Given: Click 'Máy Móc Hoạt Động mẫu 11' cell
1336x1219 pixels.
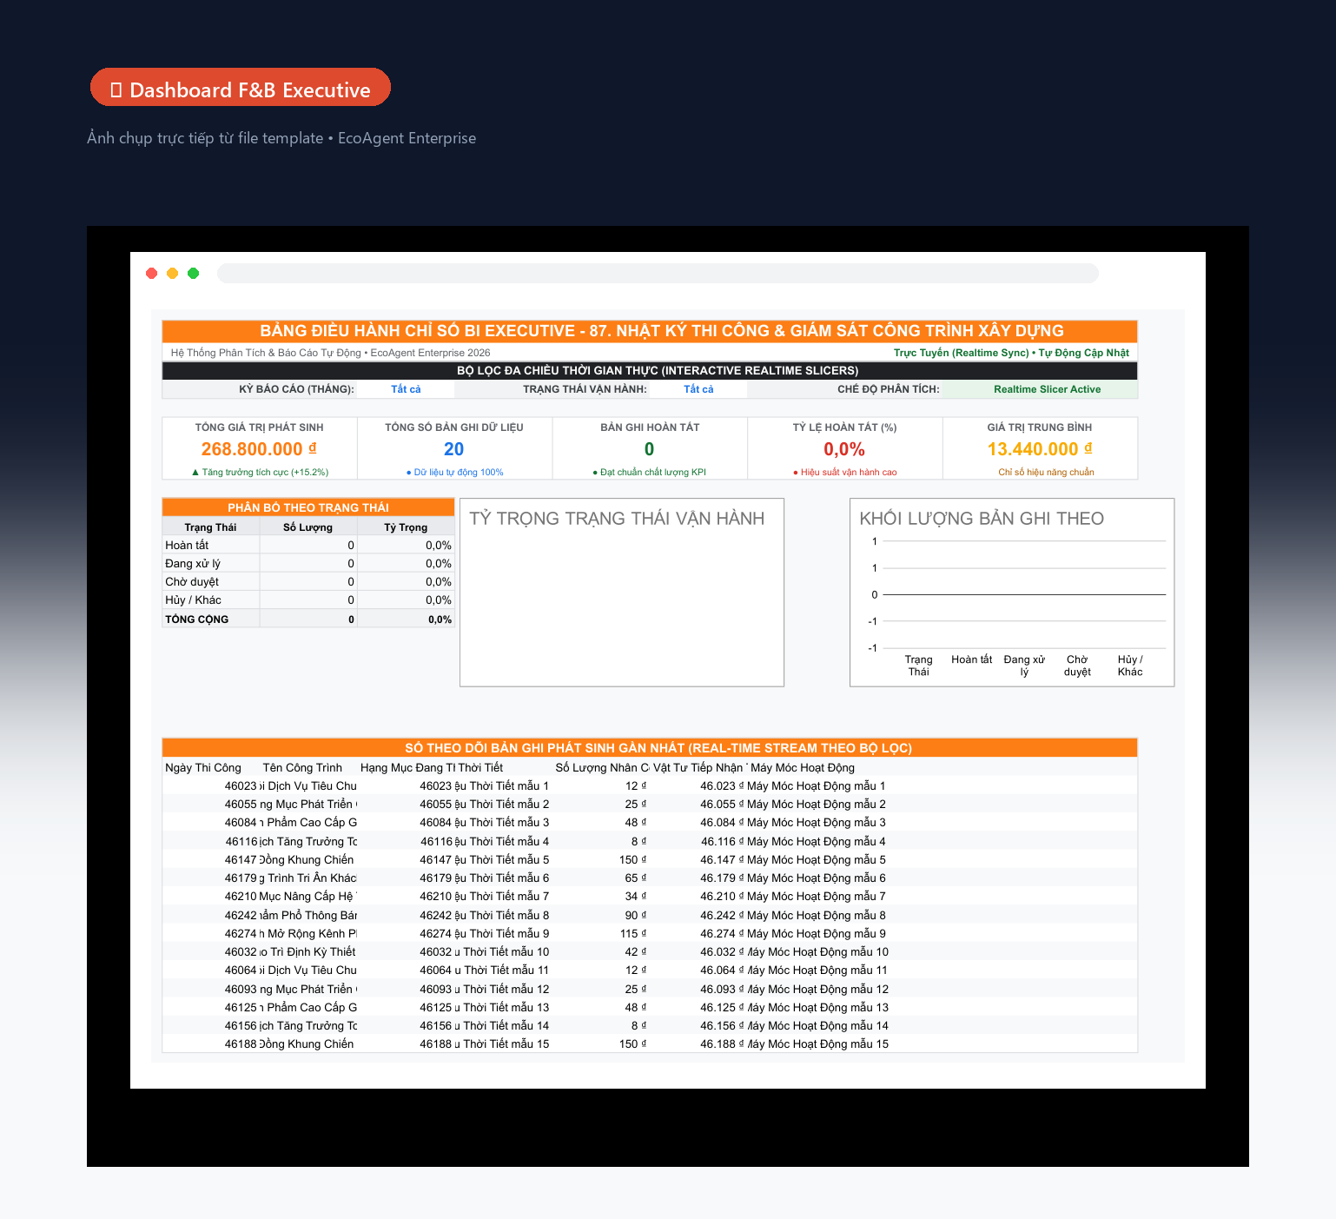Looking at the screenshot, I should point(818,971).
